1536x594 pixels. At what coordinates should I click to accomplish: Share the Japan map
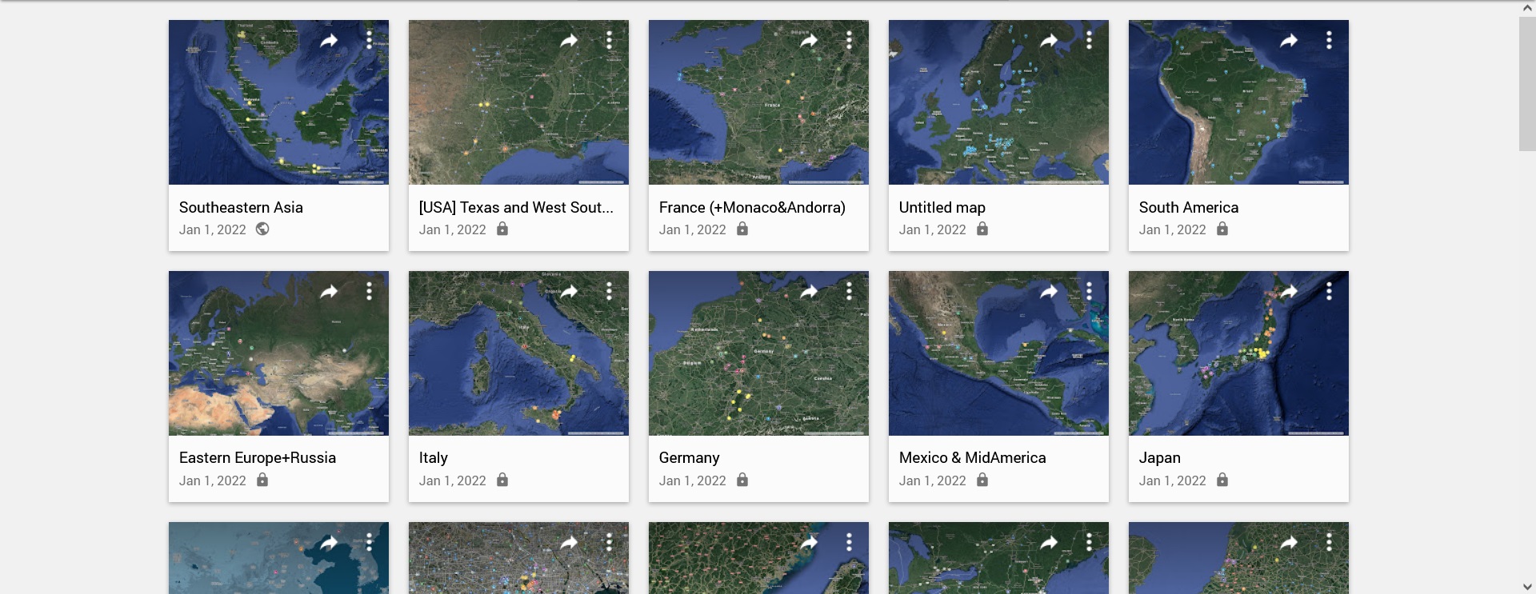1289,292
